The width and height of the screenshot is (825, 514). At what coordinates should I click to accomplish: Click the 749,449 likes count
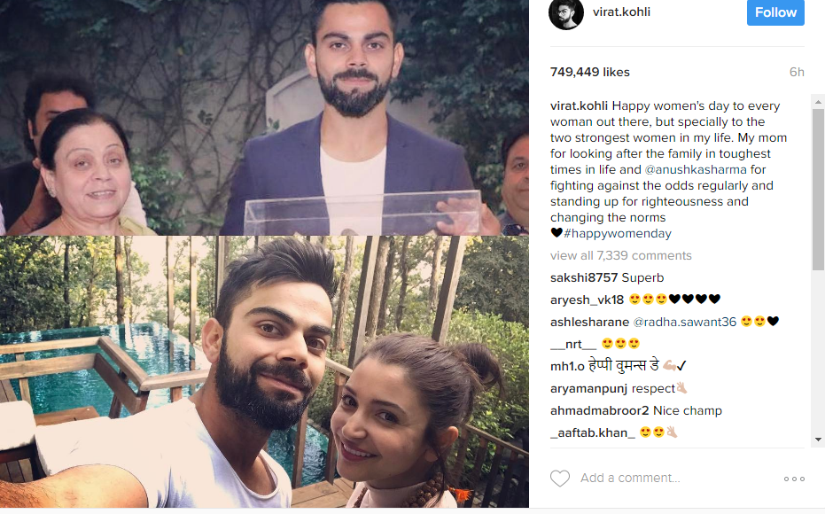[590, 72]
